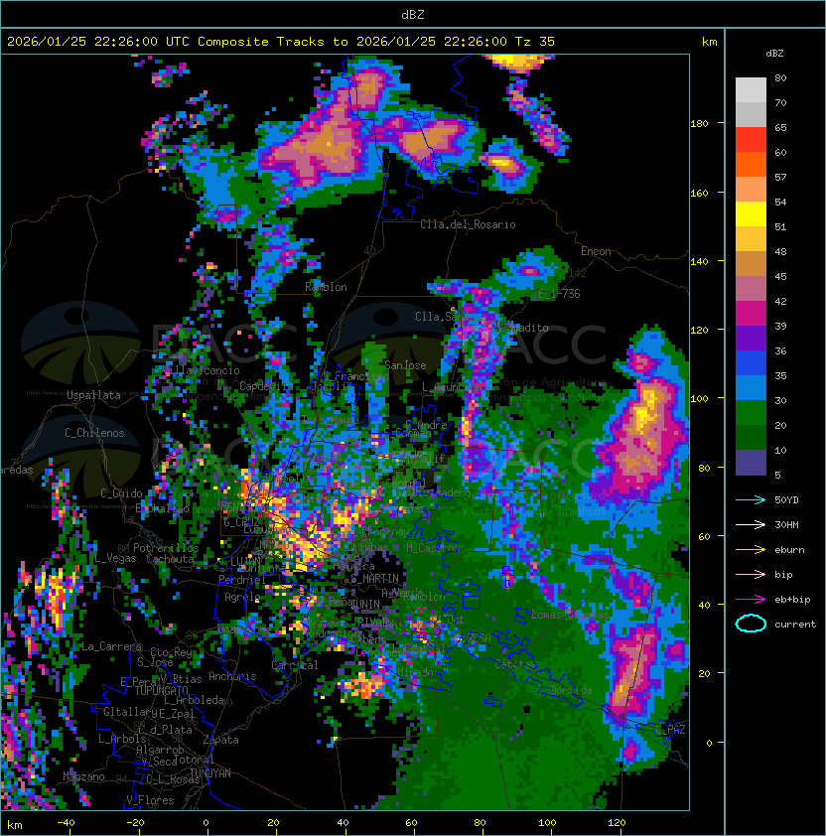Image resolution: width=826 pixels, height=836 pixels.
Task: Click the 'C_Chilenos' place label
Action: (x=94, y=433)
